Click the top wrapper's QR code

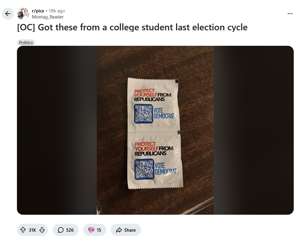click(143, 113)
